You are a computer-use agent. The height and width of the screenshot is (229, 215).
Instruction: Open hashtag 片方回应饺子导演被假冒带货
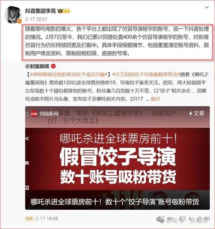pos(146,74)
